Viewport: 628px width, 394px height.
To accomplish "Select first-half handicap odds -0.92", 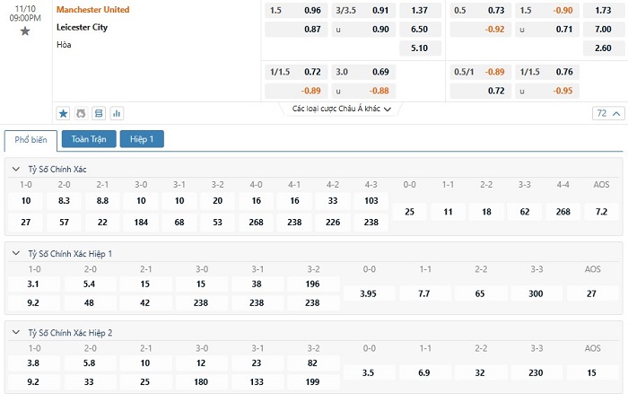I will tap(480, 30).
